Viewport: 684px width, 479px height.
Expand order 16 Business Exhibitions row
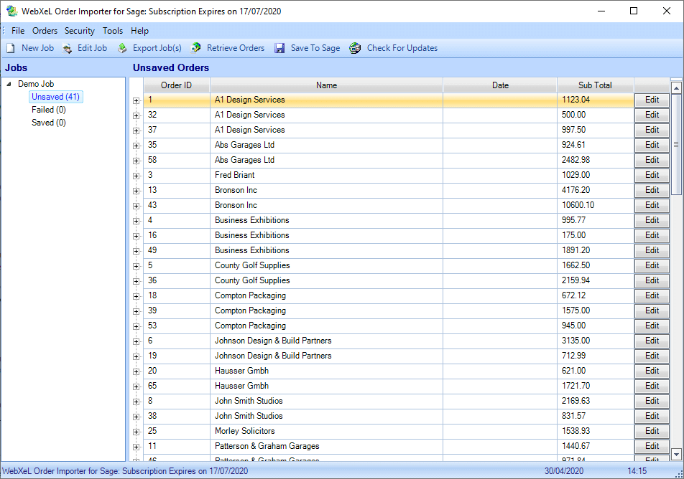coord(136,236)
